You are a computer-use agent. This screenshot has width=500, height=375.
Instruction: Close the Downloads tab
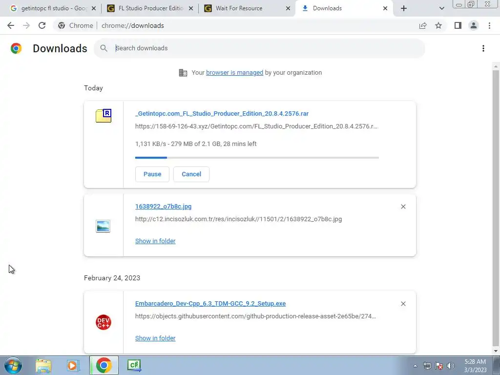coord(385,8)
